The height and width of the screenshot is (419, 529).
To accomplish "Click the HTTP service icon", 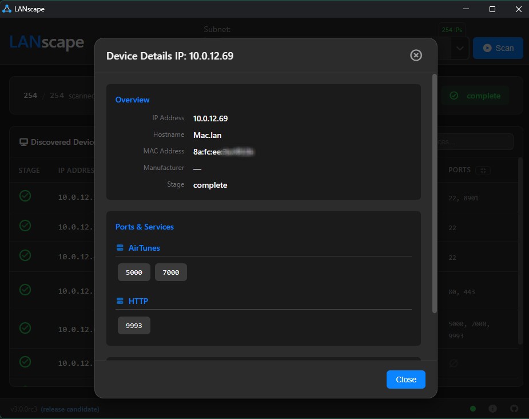I will click(x=120, y=301).
